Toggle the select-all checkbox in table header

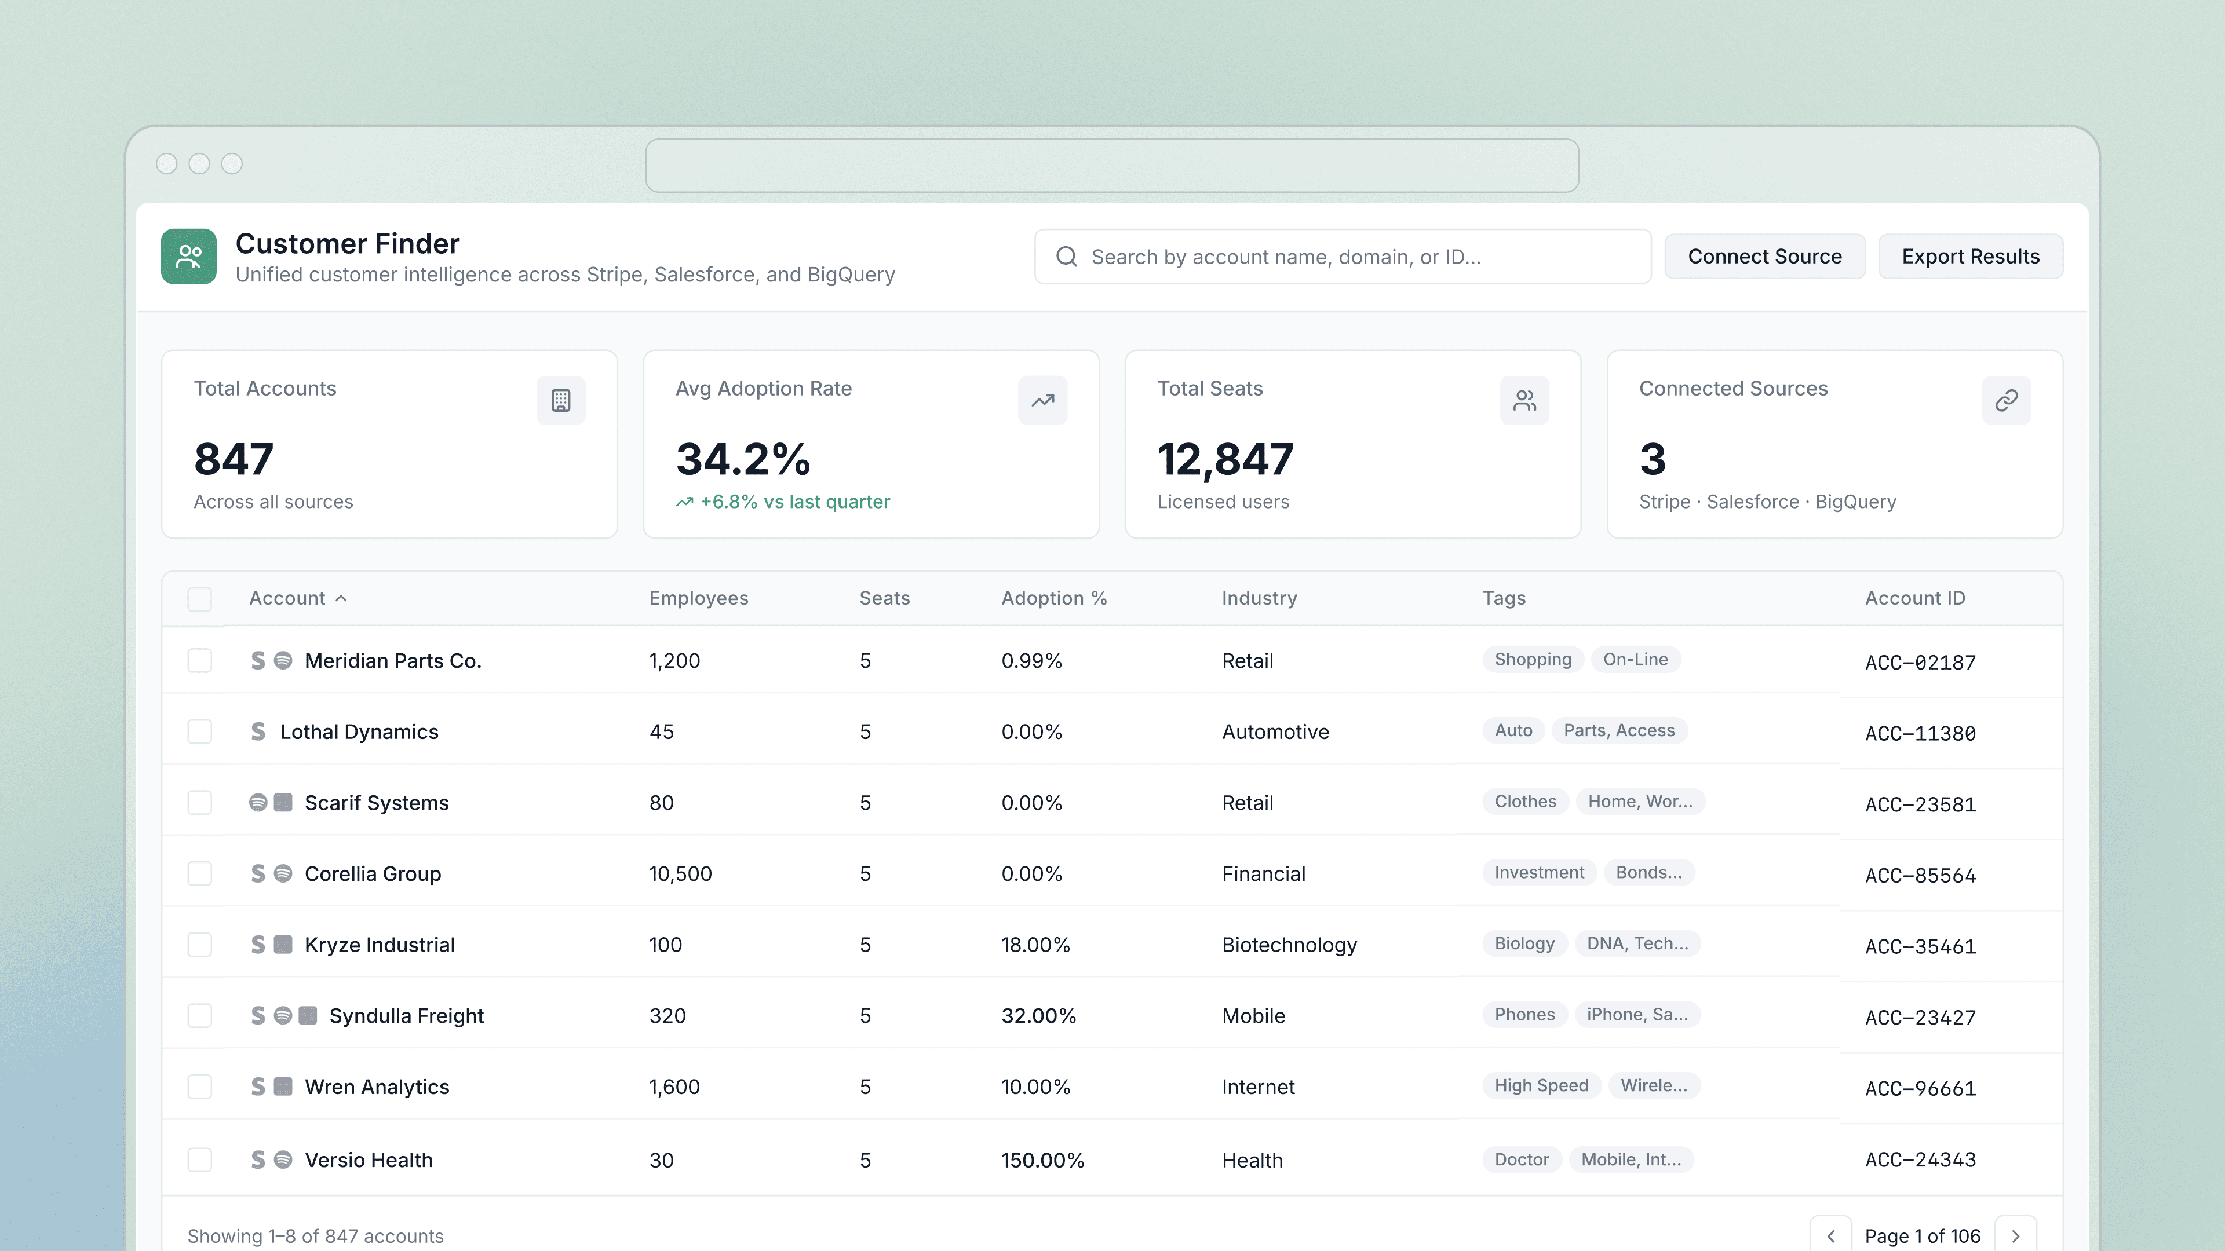(199, 599)
